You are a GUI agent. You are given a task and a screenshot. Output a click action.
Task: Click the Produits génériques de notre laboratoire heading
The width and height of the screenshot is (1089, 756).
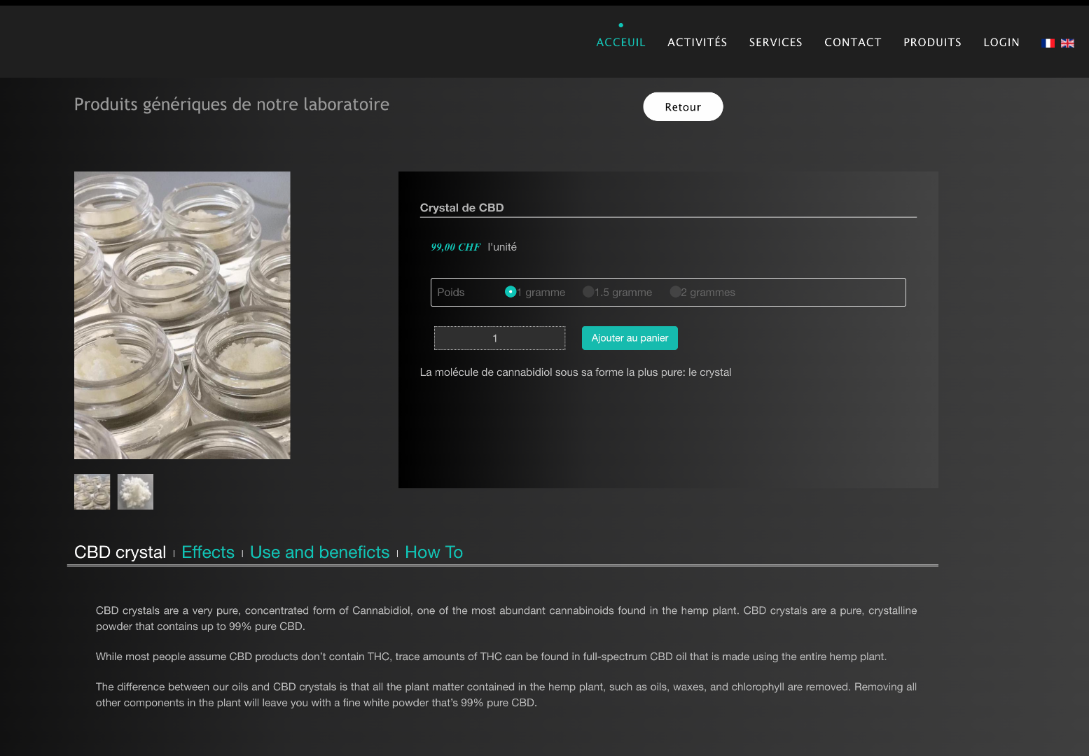click(232, 104)
